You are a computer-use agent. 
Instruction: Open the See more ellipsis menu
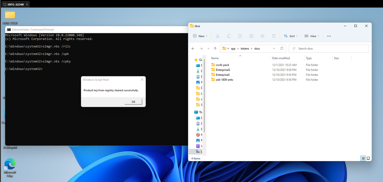click(329, 36)
